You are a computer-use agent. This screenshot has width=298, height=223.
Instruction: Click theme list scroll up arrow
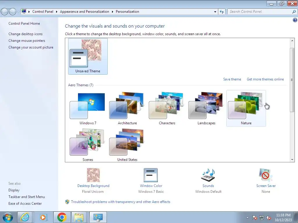(x=292, y=41)
